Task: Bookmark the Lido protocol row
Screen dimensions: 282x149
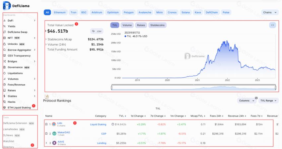Action: click(x=46, y=124)
